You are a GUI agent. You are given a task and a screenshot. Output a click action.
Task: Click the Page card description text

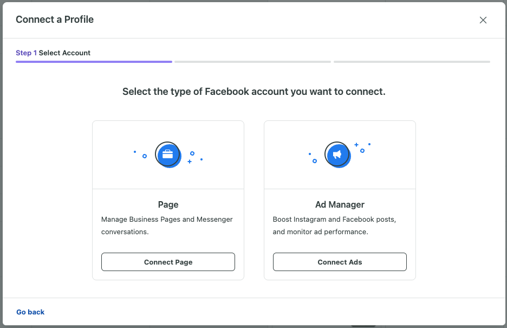click(x=167, y=226)
